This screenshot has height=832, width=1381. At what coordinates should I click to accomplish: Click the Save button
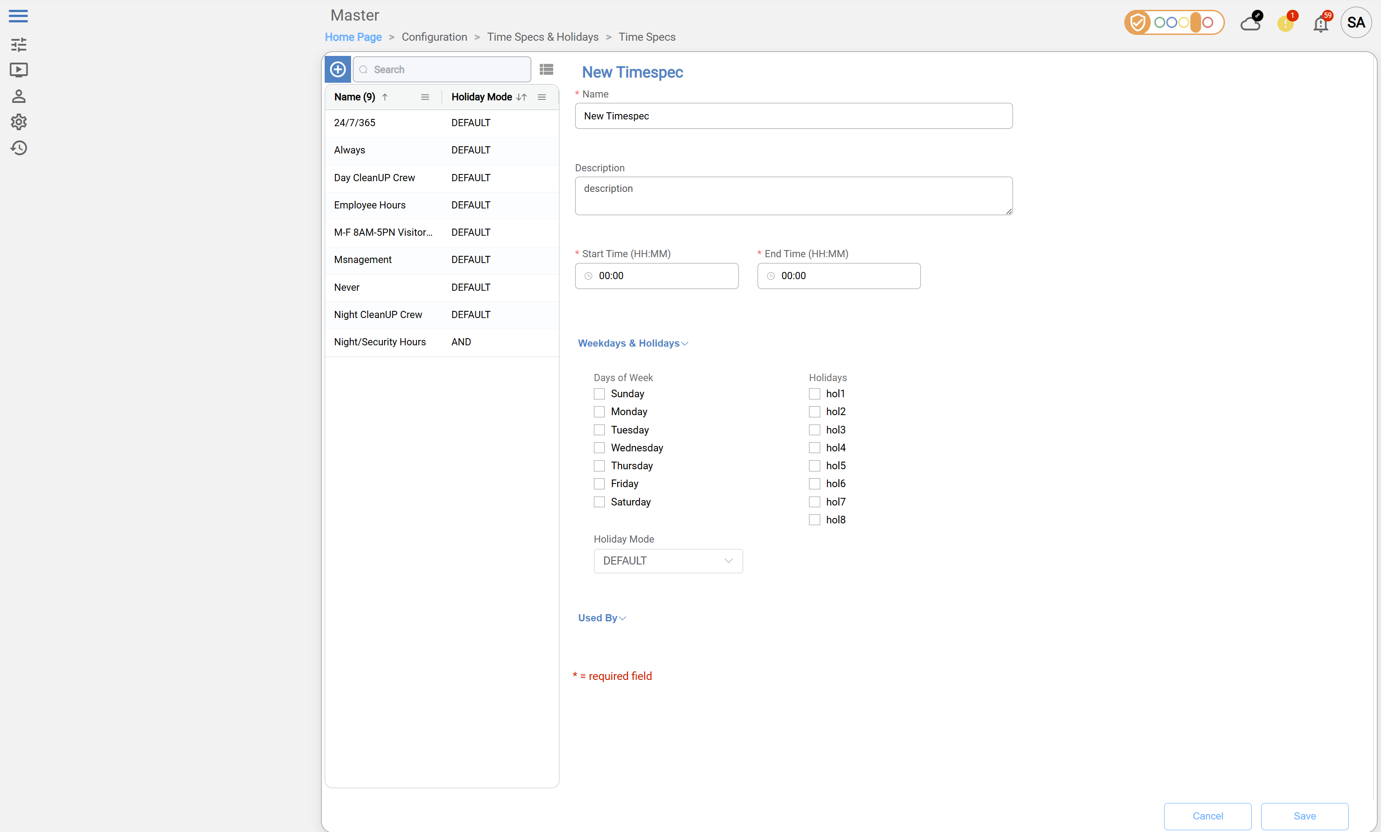coord(1304,816)
